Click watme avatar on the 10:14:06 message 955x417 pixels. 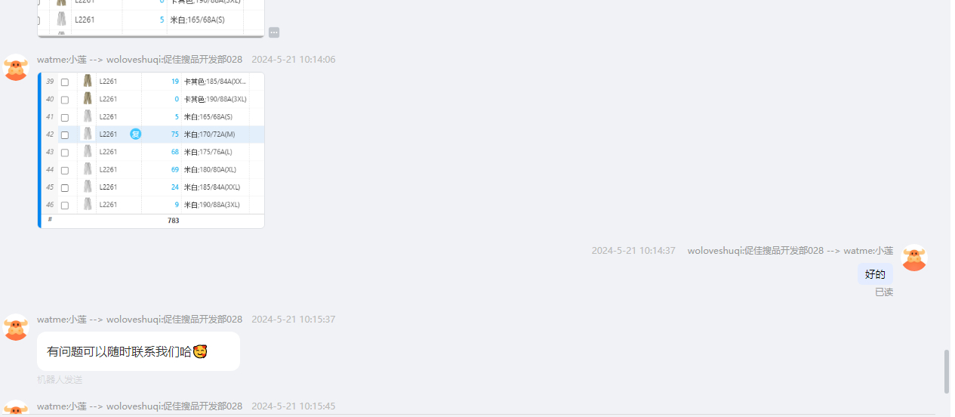(16, 67)
